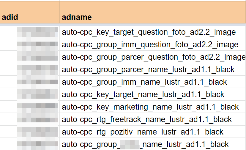
Task: Click adid cell beside auto-cpc_rtg_pozitiv_name_lustr row
Action: [x=30, y=132]
